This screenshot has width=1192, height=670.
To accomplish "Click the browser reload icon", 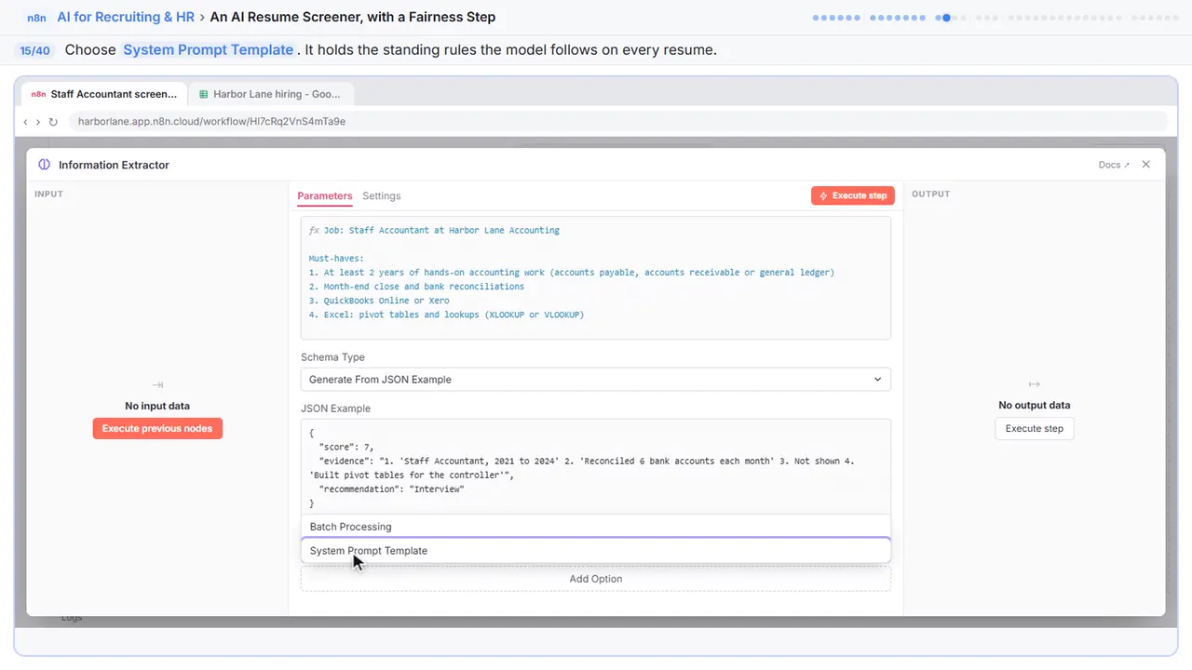I will pos(53,122).
